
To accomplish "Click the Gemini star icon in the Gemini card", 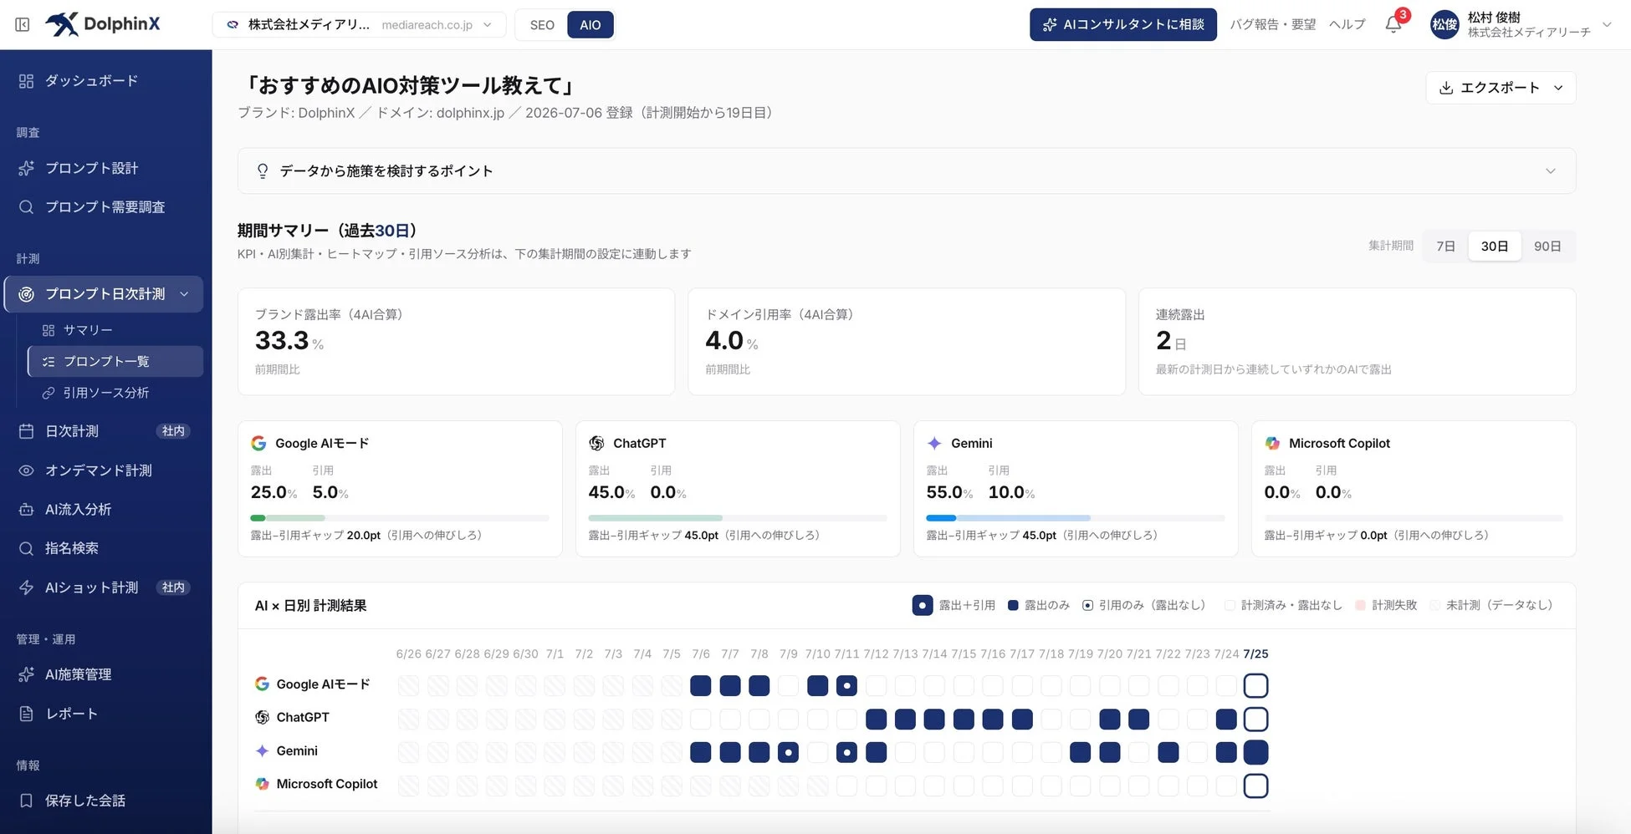I will tap(934, 443).
